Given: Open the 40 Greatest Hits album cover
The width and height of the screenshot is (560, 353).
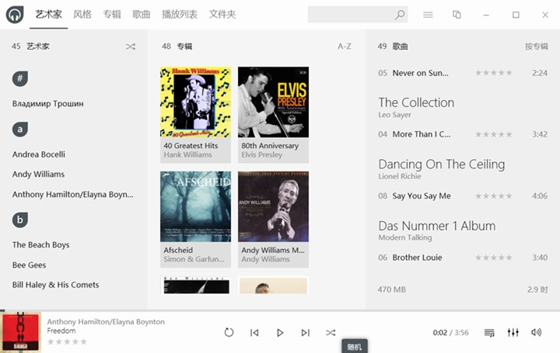Looking at the screenshot, I should (x=195, y=102).
